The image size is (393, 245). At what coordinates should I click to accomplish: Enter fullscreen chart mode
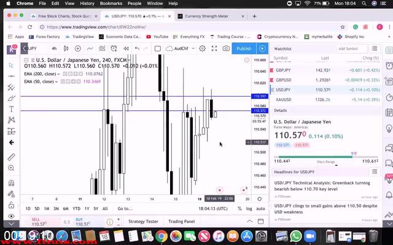[214, 48]
